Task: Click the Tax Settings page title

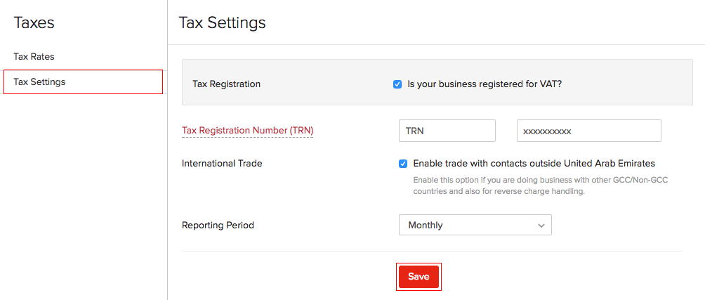Action: 222,22
